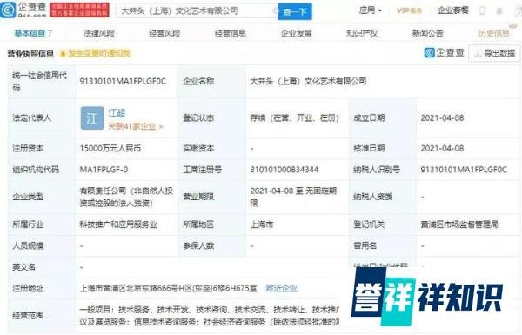Click the 纳税人资质 label cell
The width and height of the screenshot is (522, 335).
tap(382, 197)
